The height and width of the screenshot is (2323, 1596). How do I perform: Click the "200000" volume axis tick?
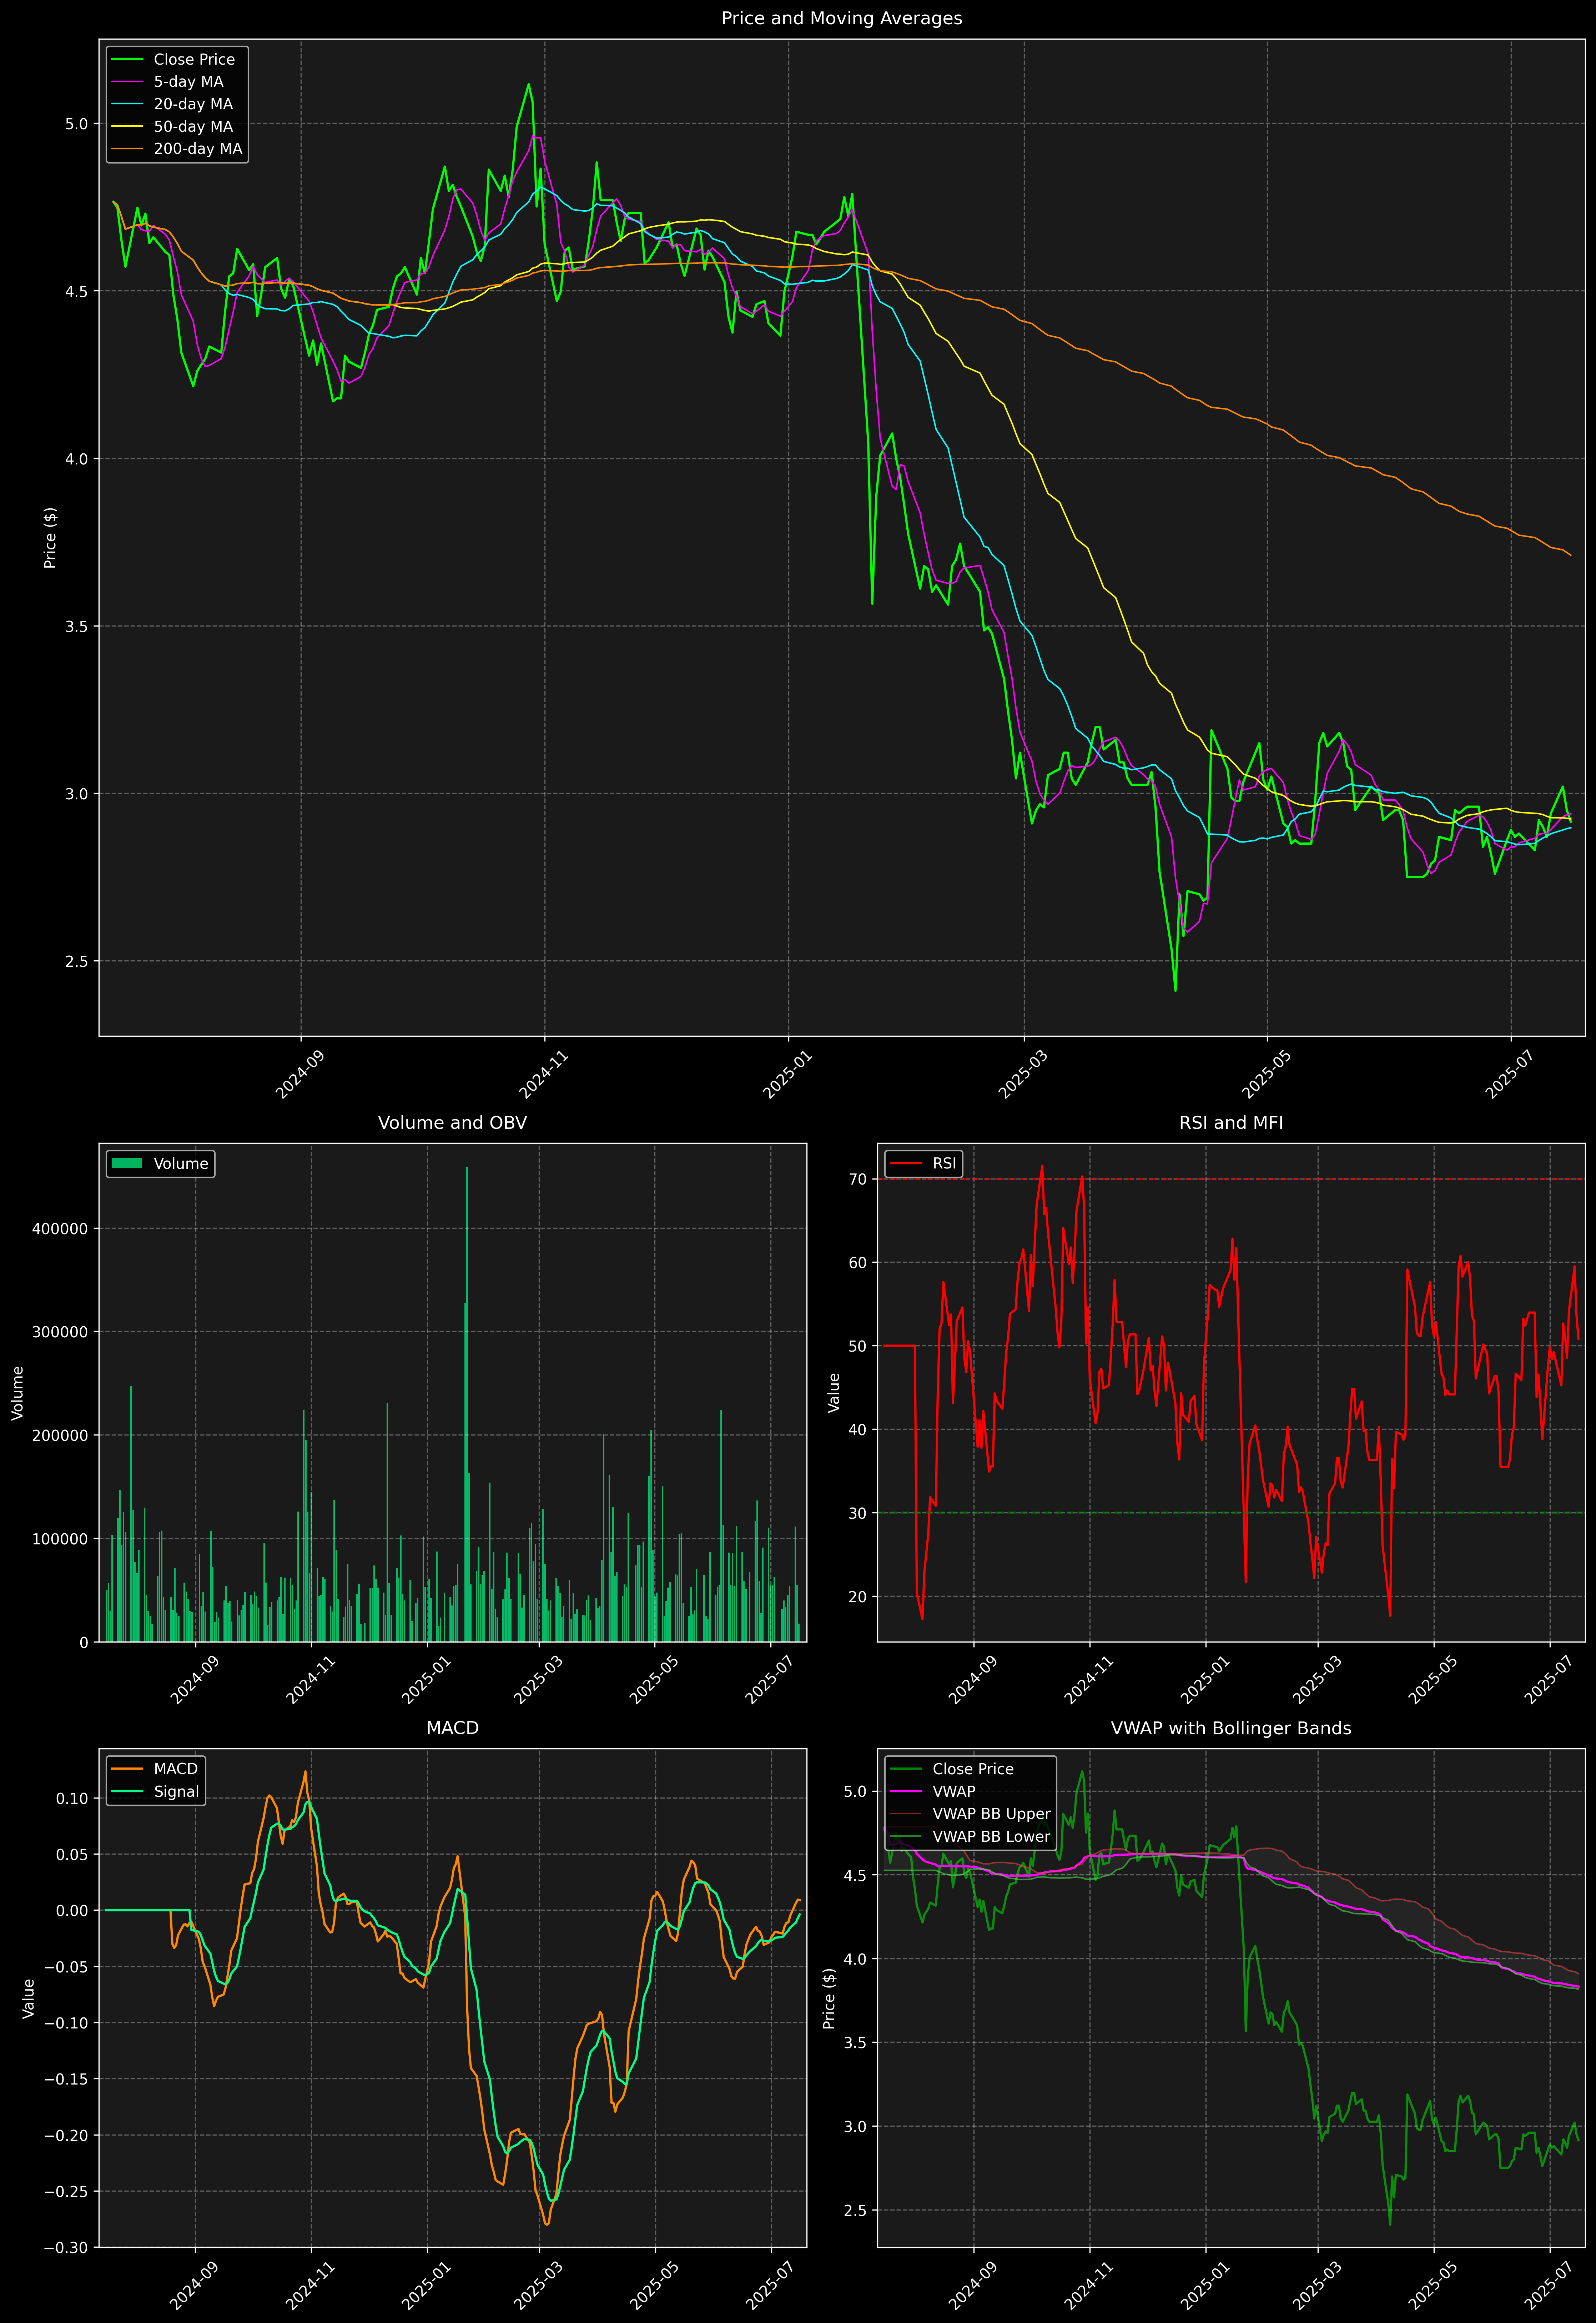[60, 1435]
